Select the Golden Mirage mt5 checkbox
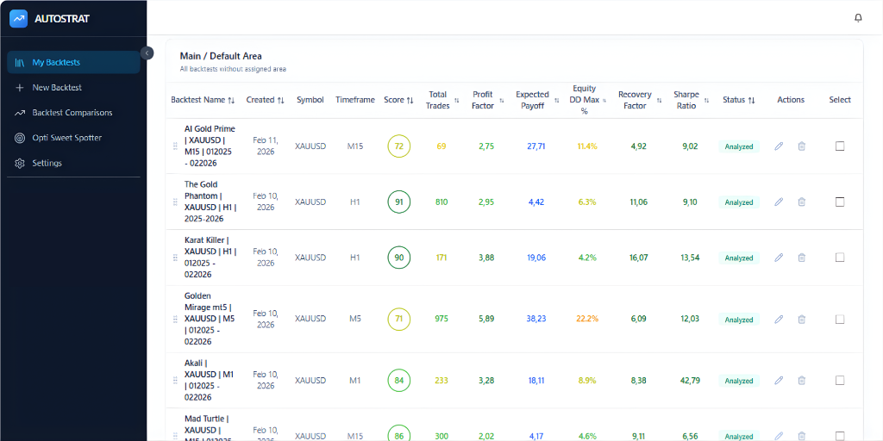The width and height of the screenshot is (883, 441). (840, 319)
